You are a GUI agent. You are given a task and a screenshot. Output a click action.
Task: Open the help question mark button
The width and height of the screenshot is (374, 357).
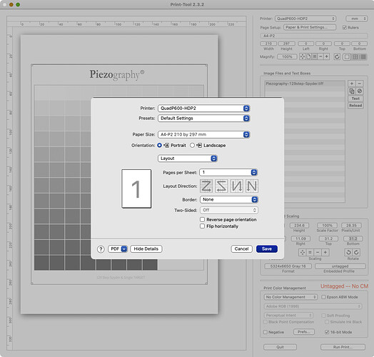pyautogui.click(x=101, y=249)
